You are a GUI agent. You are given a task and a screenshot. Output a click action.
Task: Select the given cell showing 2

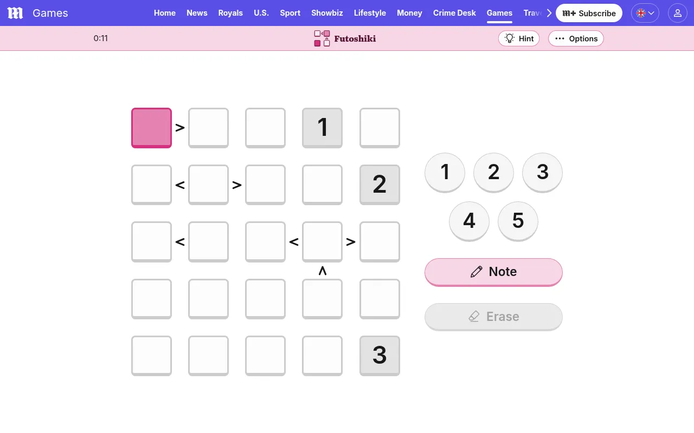click(x=380, y=185)
